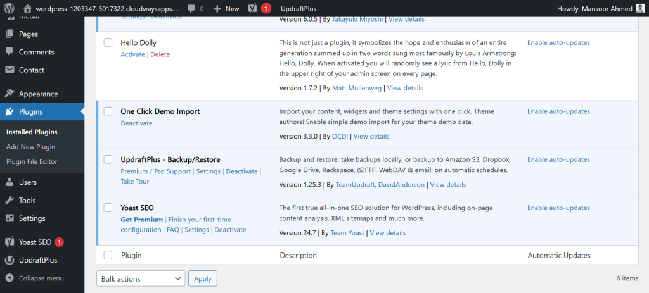Open the OCDI author link
This screenshot has width=649, height=293.
click(x=340, y=136)
